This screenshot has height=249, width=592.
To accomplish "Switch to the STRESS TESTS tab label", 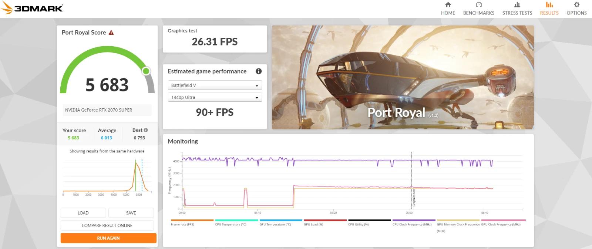I will tap(517, 13).
